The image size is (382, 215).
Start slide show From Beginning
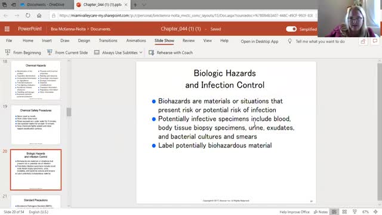coord(23,53)
